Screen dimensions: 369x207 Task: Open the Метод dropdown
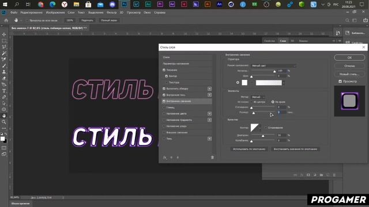tap(258, 97)
